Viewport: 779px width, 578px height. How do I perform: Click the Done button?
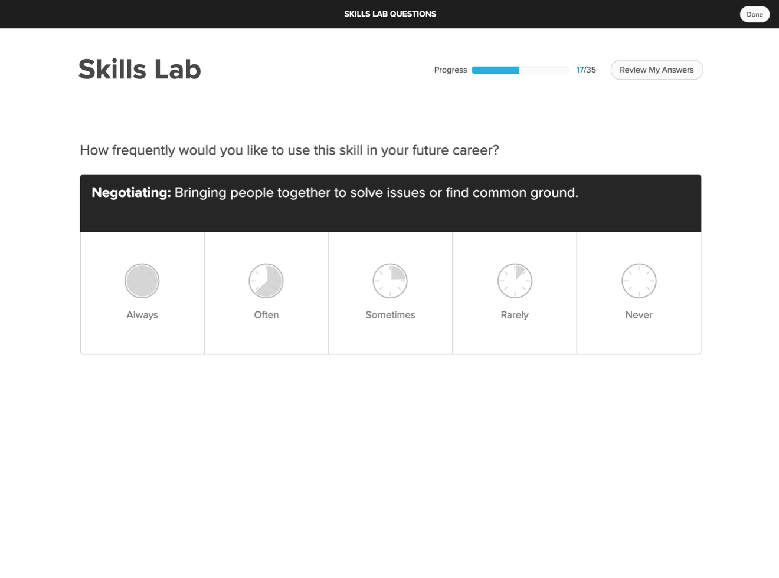(x=754, y=14)
